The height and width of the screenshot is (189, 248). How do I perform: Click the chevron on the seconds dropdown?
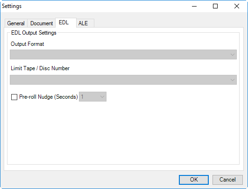[102, 97]
